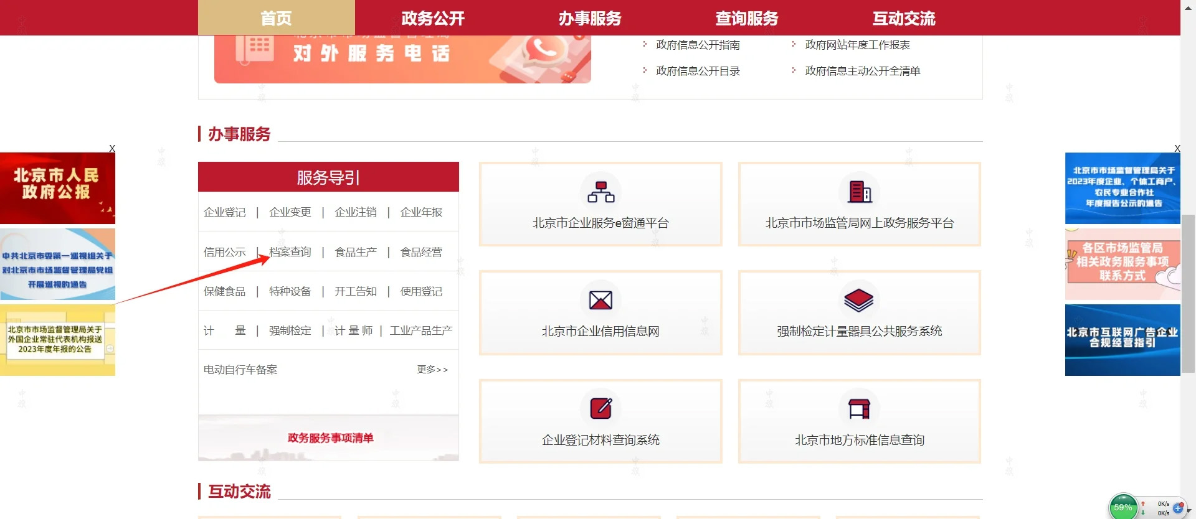Viewport: 1196px width, 519px height.
Task: Close the right floating banner ads
Action: click(x=1177, y=149)
